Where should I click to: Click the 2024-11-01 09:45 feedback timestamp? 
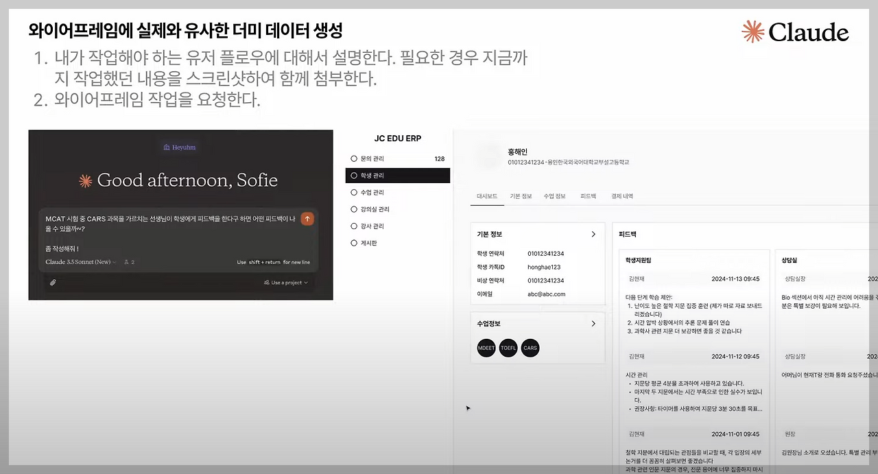[x=735, y=434]
